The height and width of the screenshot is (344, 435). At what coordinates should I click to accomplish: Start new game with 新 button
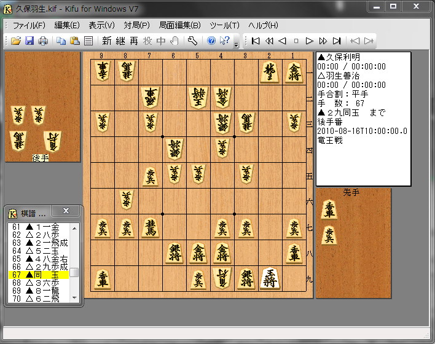click(x=107, y=41)
